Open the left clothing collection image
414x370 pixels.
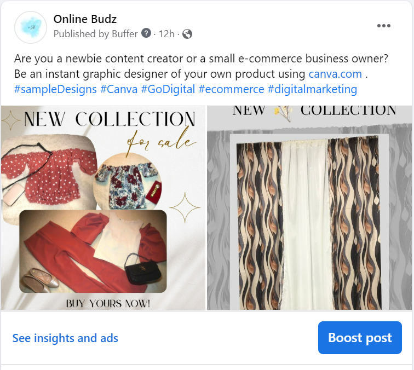pos(103,208)
